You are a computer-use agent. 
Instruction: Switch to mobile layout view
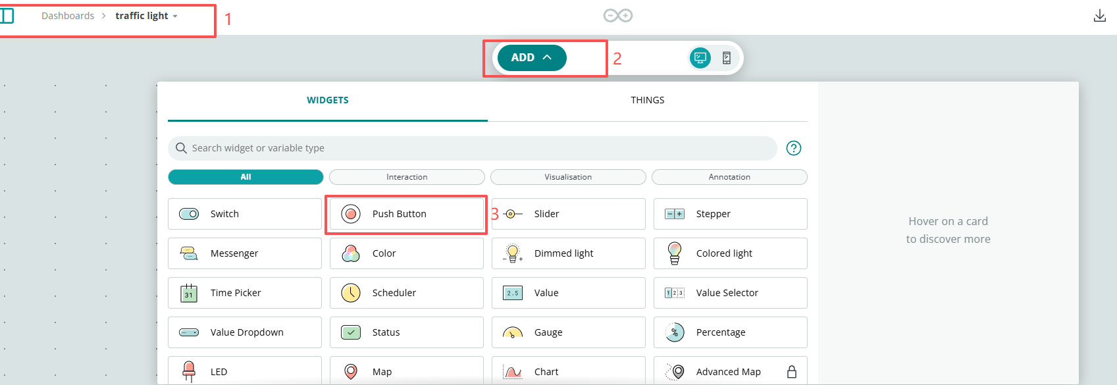pos(727,58)
